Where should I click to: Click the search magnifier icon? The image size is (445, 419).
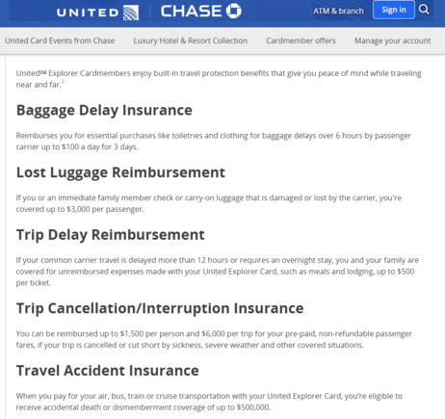pyautogui.click(x=424, y=10)
